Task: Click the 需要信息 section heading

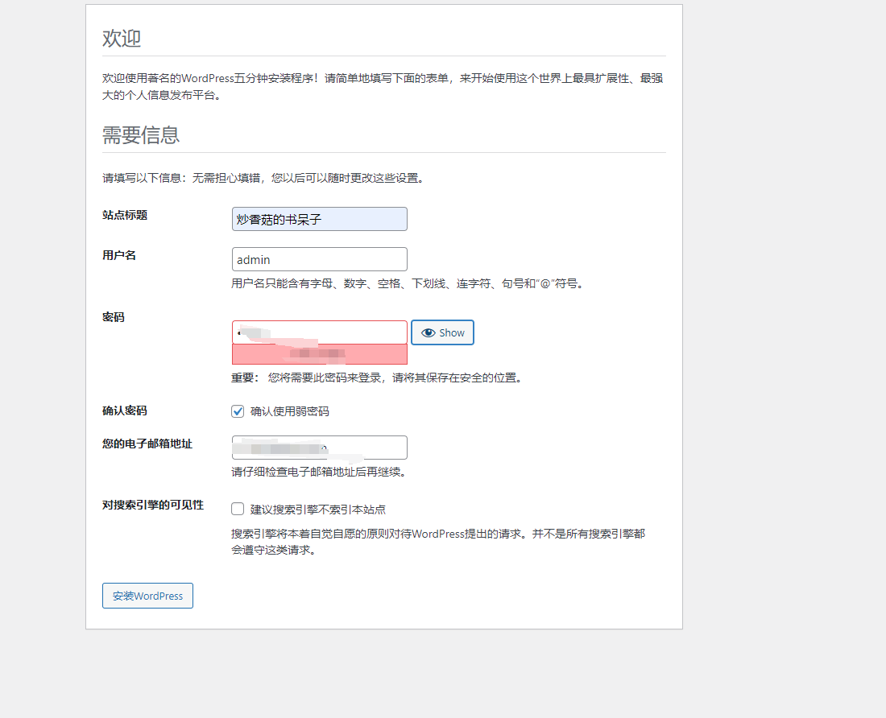Action: (141, 134)
